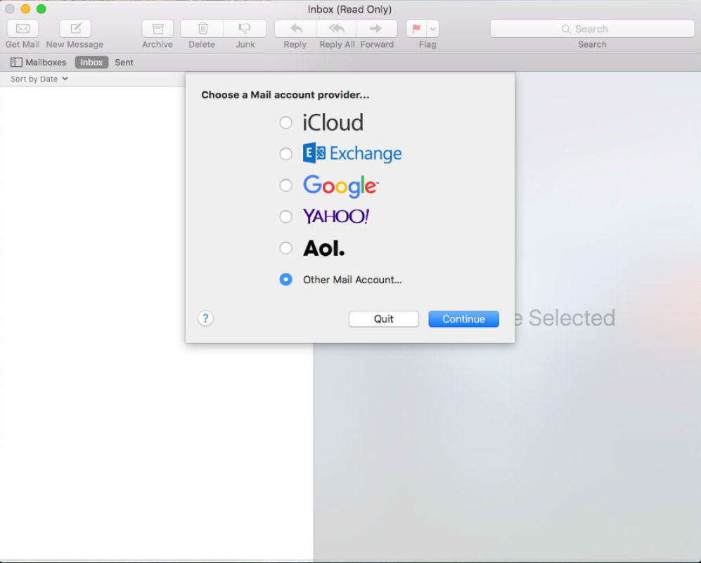Select Other Mail Account radio button

tap(285, 279)
